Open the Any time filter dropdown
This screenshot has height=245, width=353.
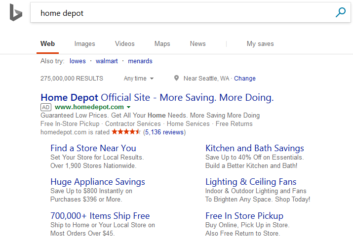[x=139, y=79]
